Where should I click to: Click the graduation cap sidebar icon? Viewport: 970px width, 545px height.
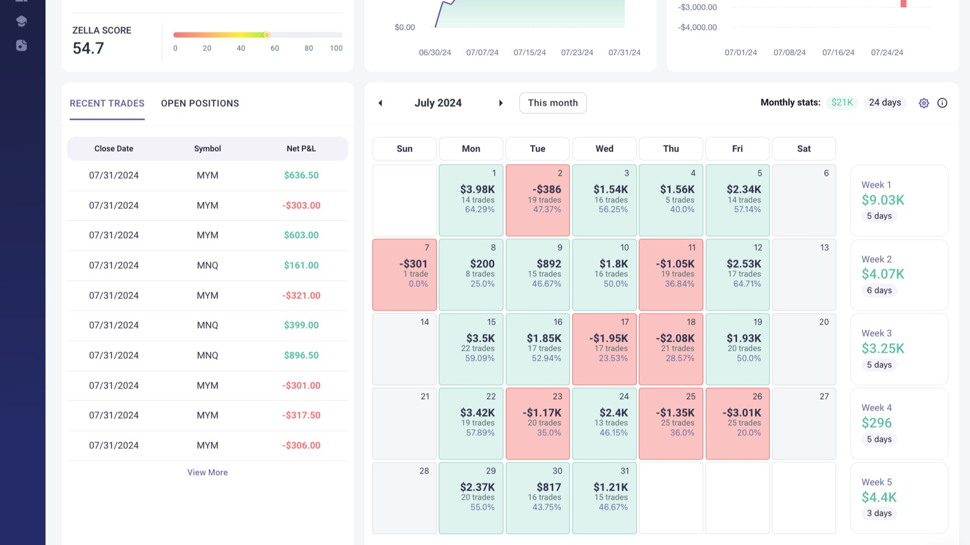[22, 21]
